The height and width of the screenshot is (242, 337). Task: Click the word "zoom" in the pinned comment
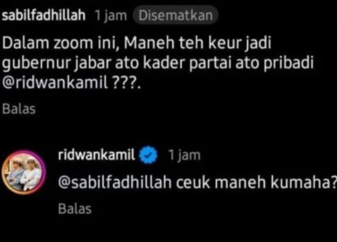pos(73,43)
